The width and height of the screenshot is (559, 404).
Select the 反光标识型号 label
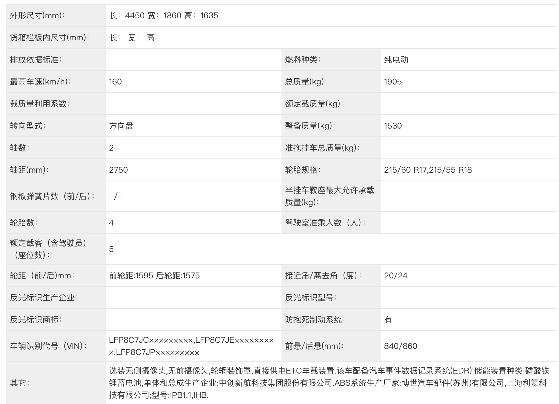point(311,297)
